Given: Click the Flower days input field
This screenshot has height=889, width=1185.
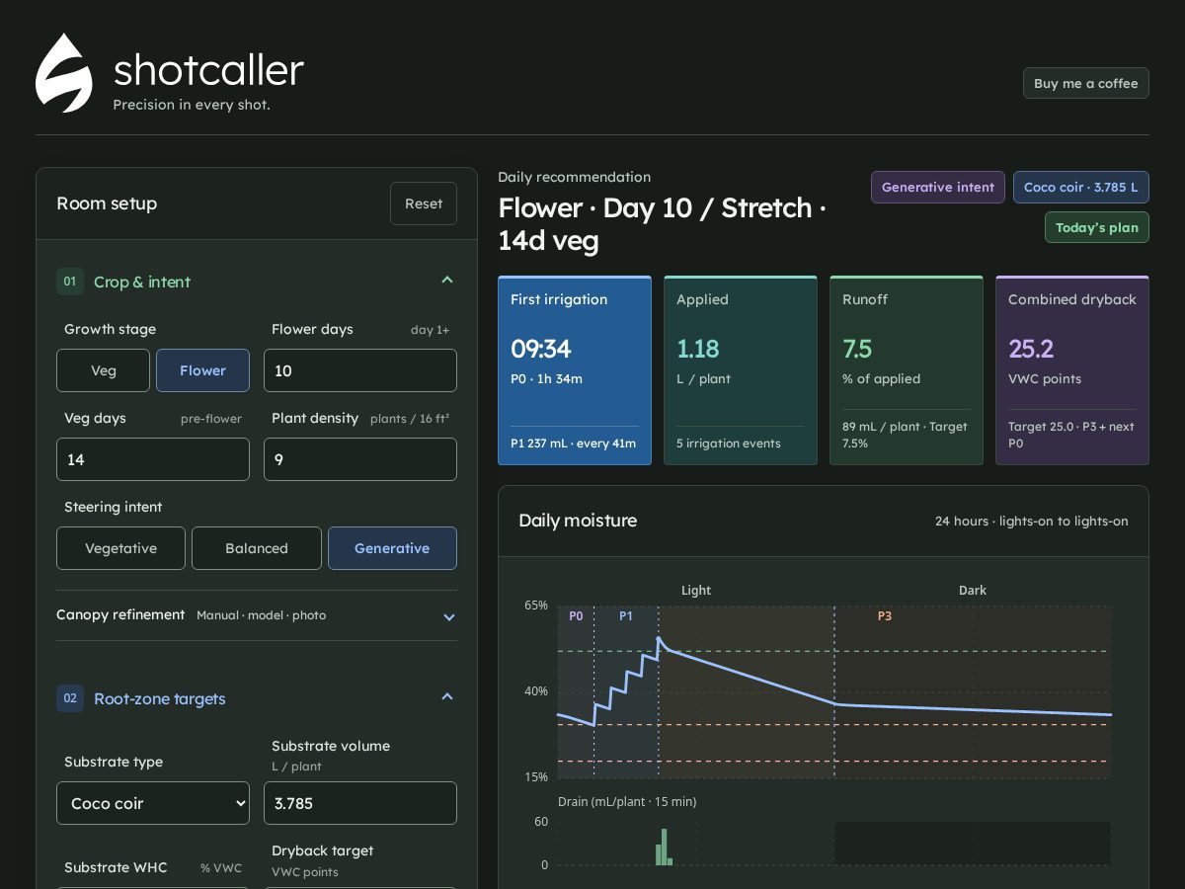Looking at the screenshot, I should [x=360, y=370].
